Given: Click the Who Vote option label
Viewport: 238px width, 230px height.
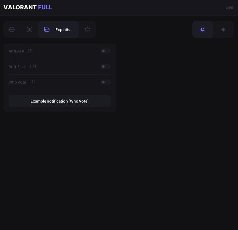Looking at the screenshot, I should [x=17, y=82].
